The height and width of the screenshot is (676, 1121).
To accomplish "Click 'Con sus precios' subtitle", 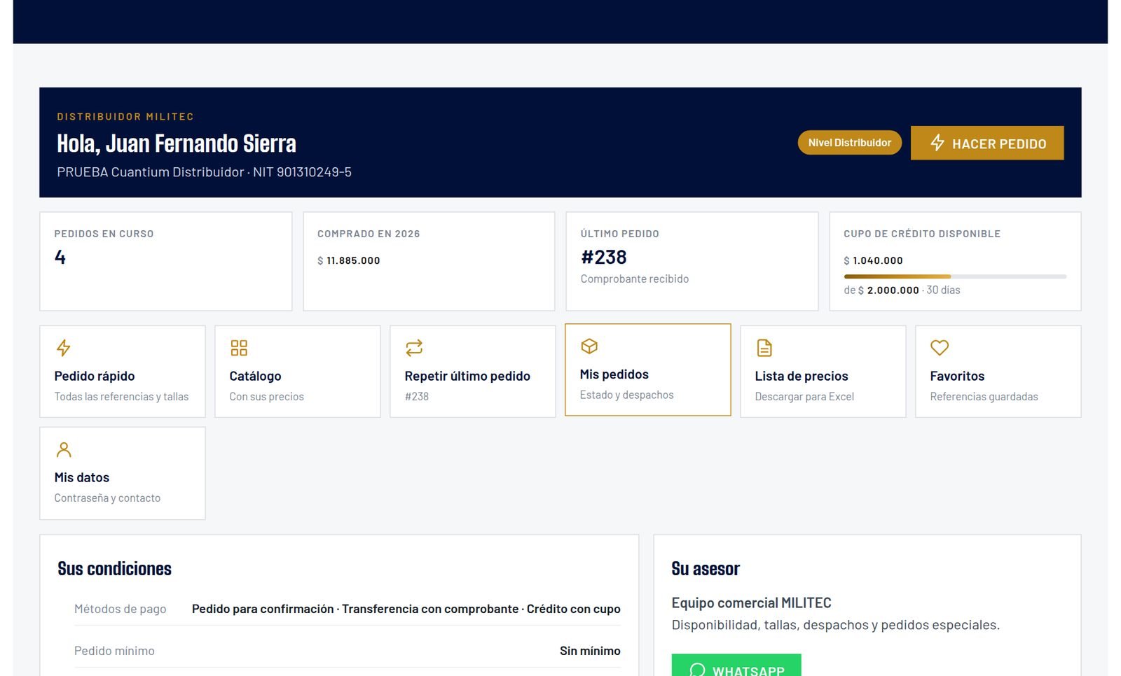I will (x=267, y=396).
